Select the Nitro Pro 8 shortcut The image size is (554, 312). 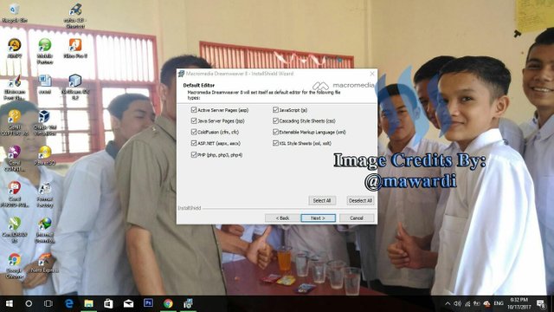tap(75, 49)
